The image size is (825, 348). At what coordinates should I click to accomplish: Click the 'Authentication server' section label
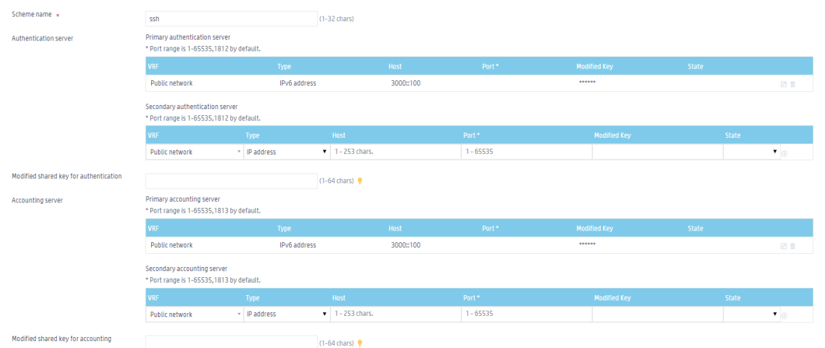(x=43, y=38)
